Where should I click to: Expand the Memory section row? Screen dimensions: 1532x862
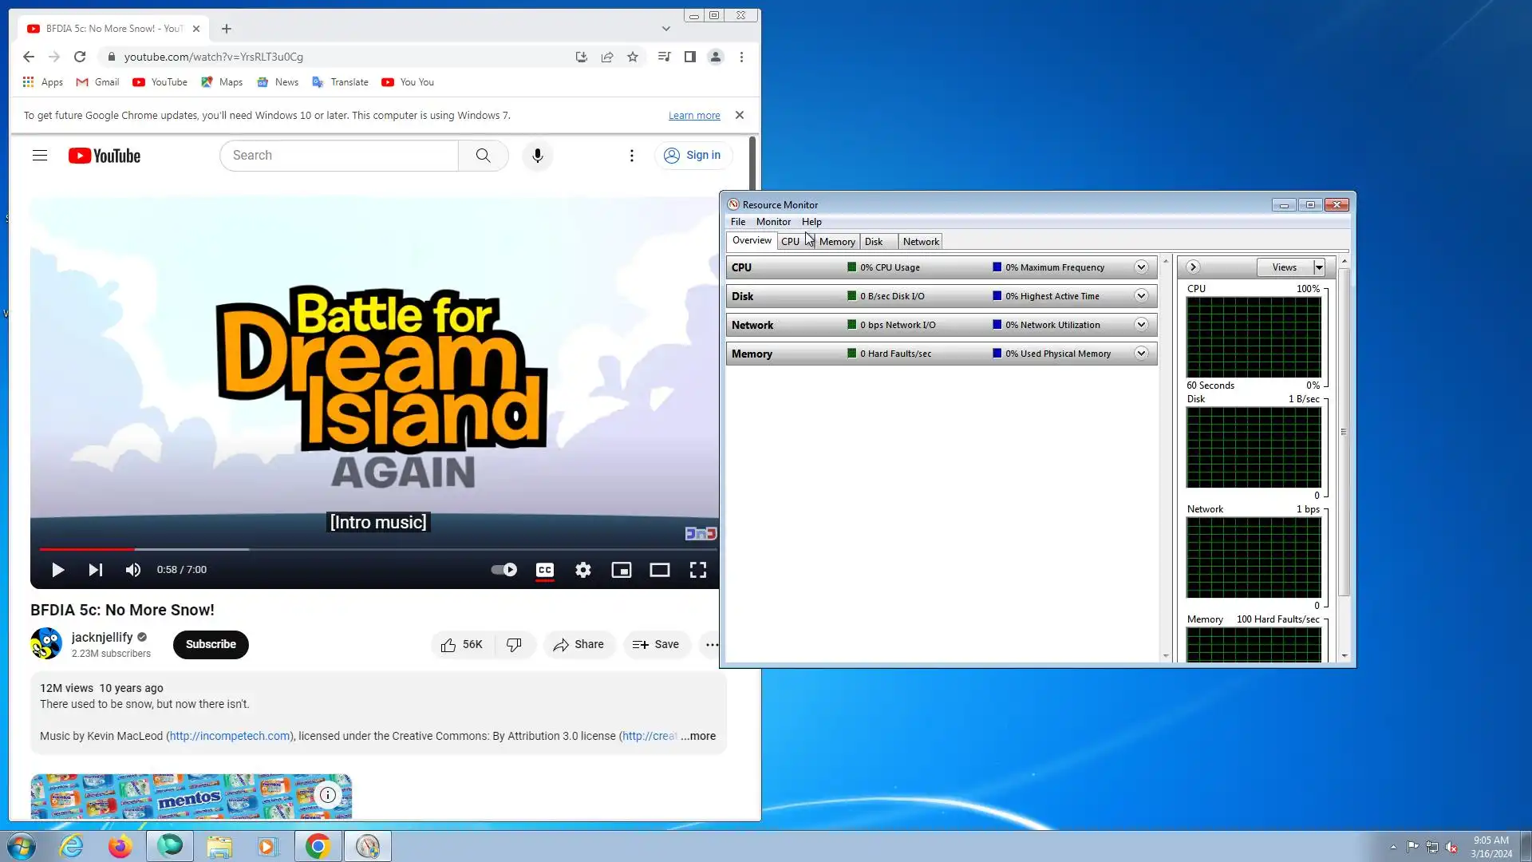click(1141, 354)
